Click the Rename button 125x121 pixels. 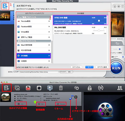coord(61,104)
